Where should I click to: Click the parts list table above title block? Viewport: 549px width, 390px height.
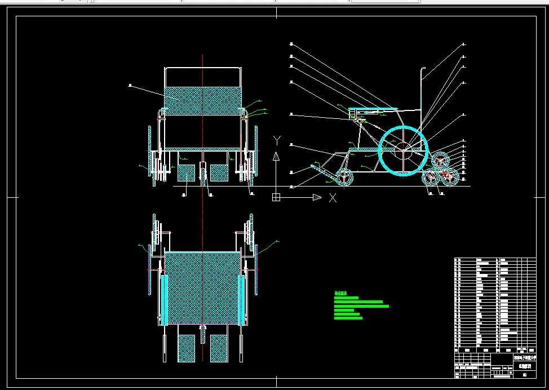495,305
